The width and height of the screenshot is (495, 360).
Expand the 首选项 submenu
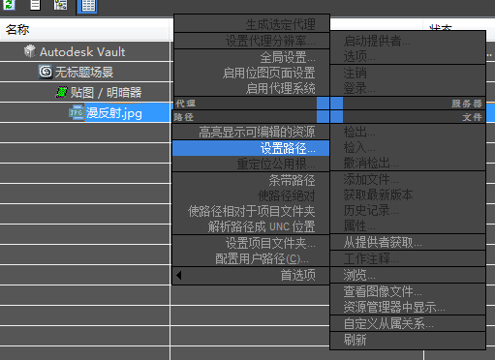click(251, 275)
